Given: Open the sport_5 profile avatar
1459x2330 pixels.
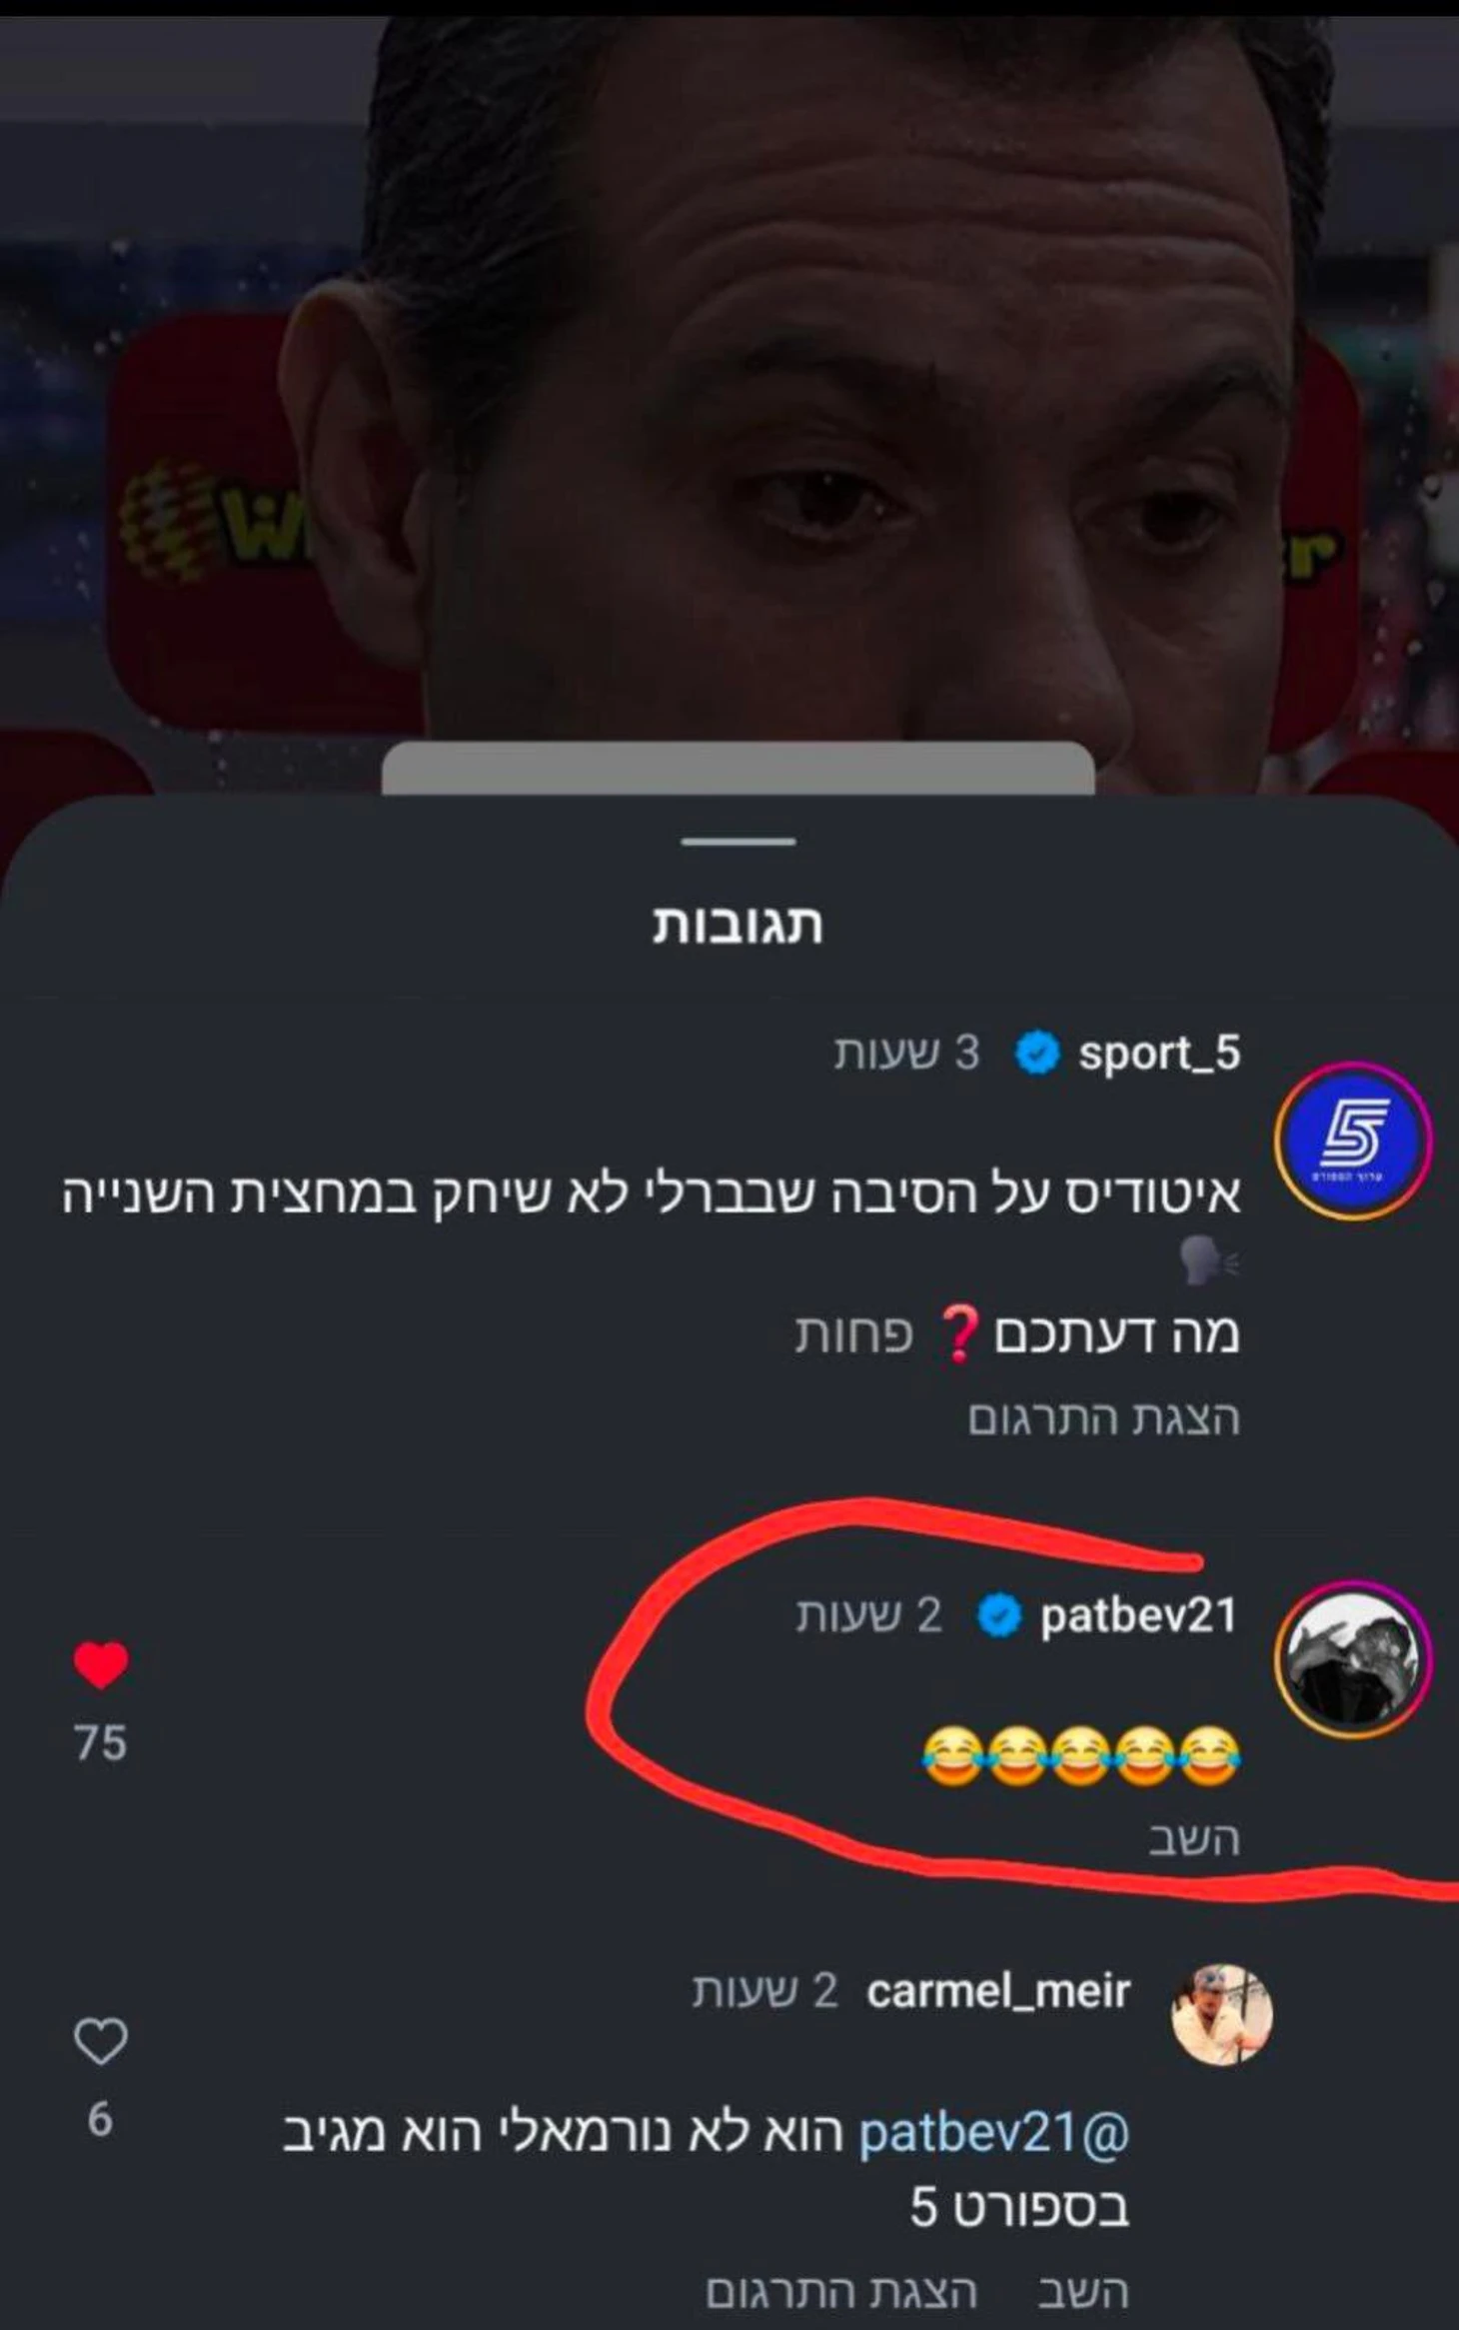Looking at the screenshot, I should click(x=1353, y=1142).
